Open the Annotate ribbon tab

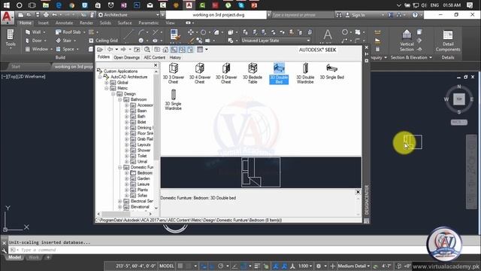(x=64, y=23)
